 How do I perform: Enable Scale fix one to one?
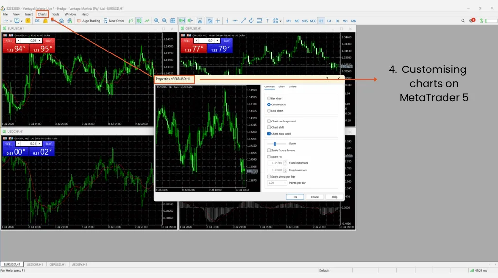269,151
